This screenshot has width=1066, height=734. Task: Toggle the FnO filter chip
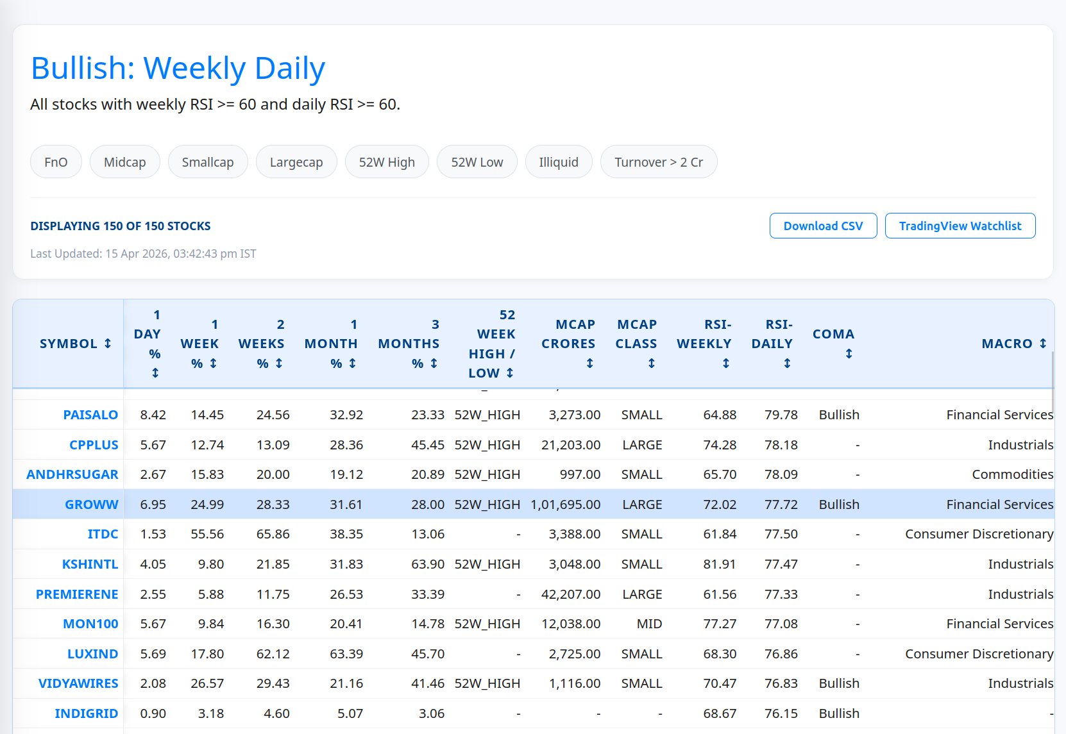[x=56, y=162]
